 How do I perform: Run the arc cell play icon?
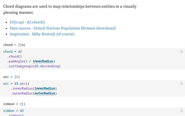tap(182, 84)
